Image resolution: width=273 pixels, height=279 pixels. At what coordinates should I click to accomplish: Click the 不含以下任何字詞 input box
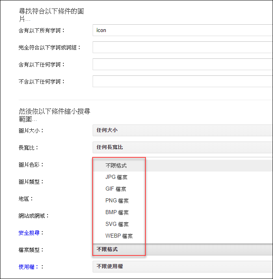pos(183,82)
